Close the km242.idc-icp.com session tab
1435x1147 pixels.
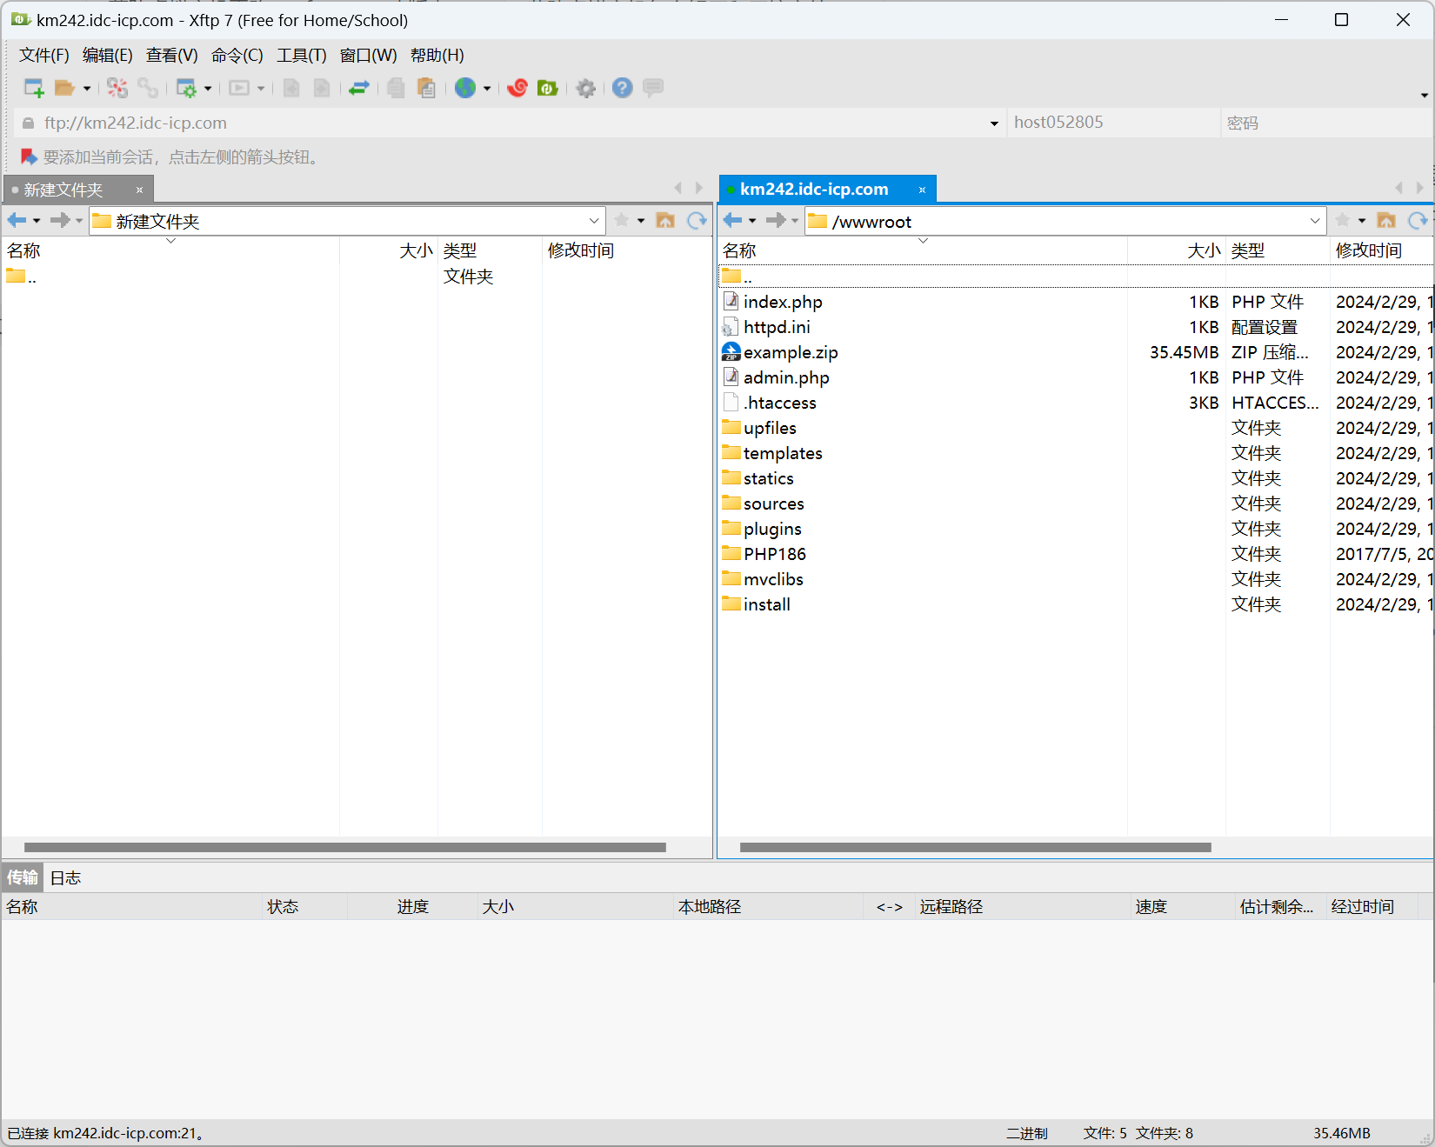pos(922,190)
